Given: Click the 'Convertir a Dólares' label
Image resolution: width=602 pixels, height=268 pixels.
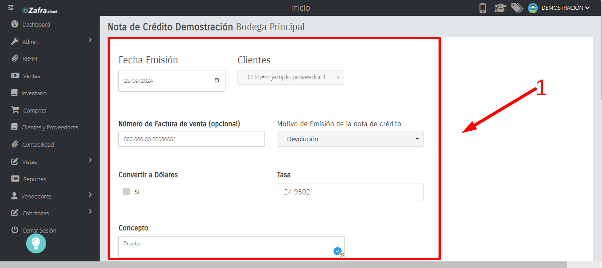Looking at the screenshot, I should coord(148,175).
